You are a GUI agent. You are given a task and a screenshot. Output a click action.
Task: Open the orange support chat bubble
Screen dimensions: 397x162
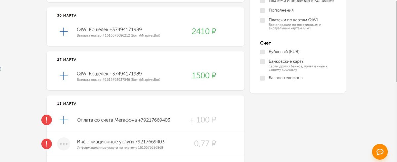pos(380,152)
